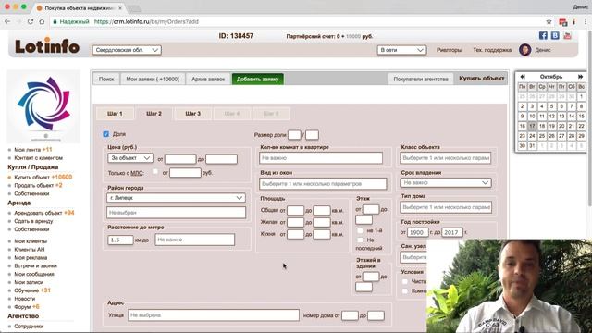Click the browser address bar URL
The height and width of the screenshot is (333, 592).
[146, 21]
